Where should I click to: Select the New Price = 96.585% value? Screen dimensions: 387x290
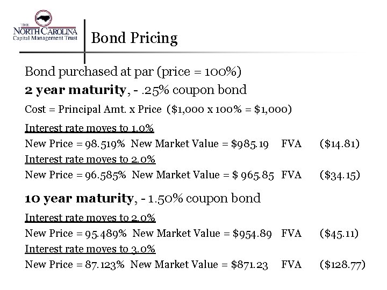[x=75, y=175]
